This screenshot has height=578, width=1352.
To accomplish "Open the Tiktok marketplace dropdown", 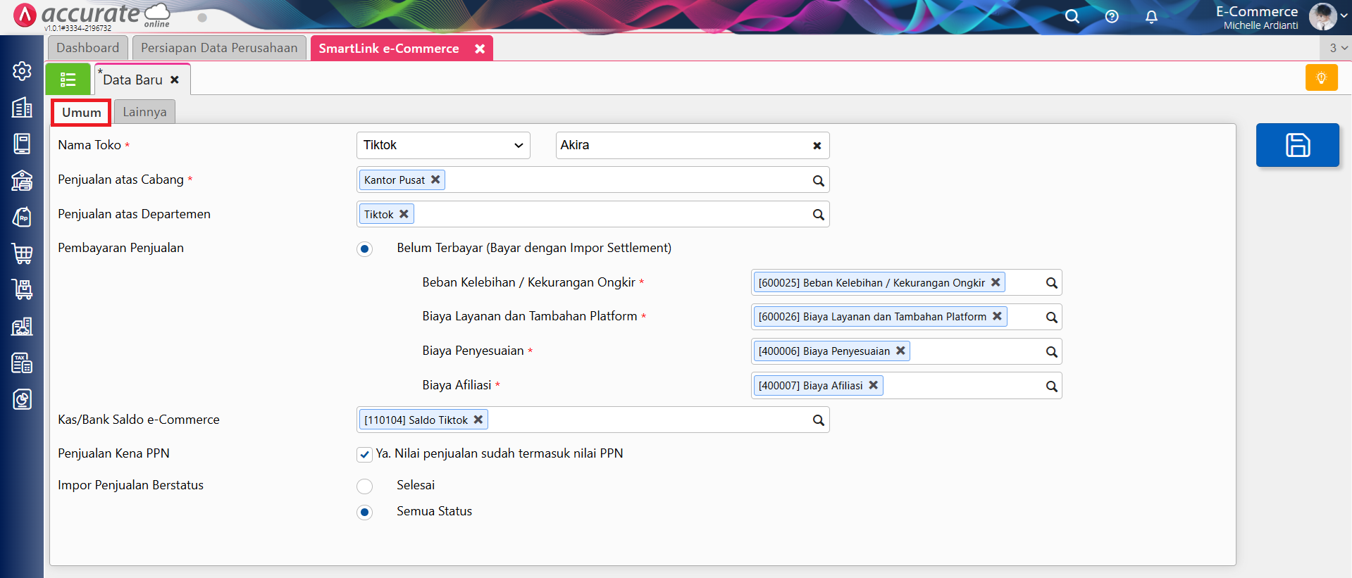I will 443,145.
